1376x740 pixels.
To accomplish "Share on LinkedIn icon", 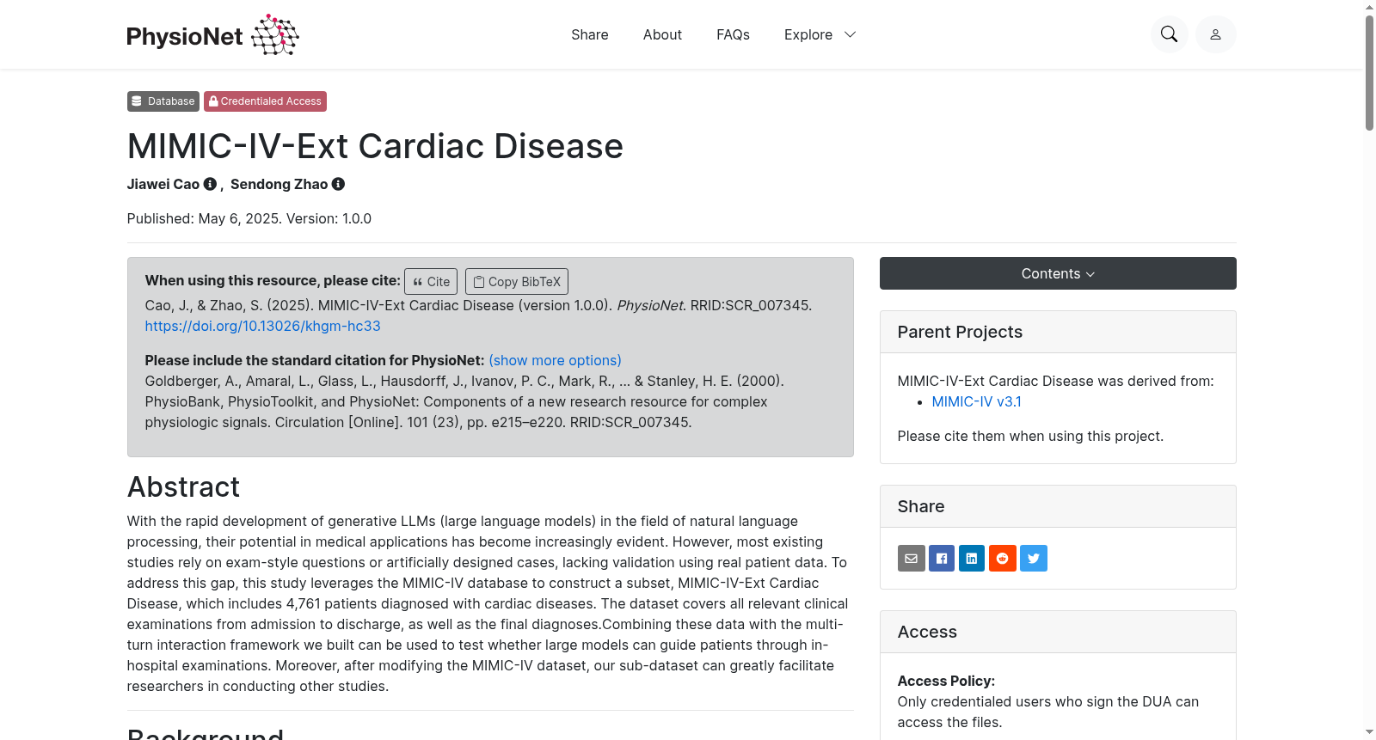I will click(972, 559).
